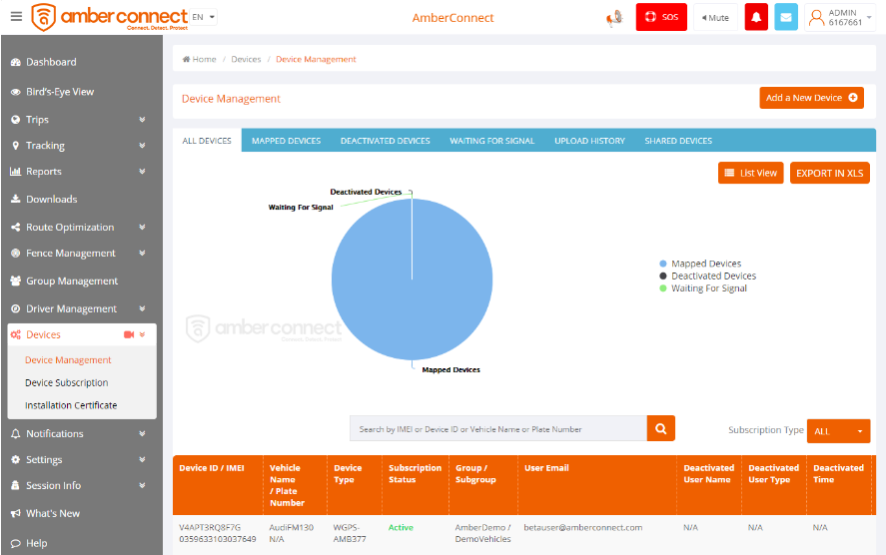Switch to List View
This screenshot has width=886, height=555.
[750, 174]
